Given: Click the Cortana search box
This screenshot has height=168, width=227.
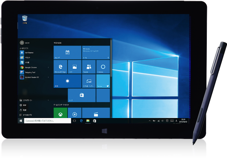Looking at the screenshot, I should coord(47,121).
